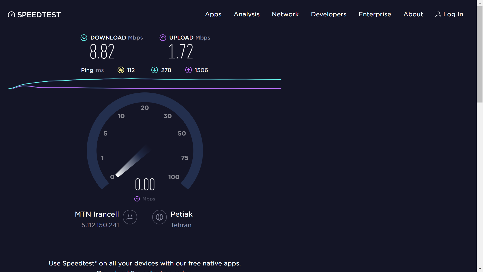Click the upload arrow icon beside UPLOAD Mbps
The width and height of the screenshot is (483, 272).
click(x=163, y=38)
